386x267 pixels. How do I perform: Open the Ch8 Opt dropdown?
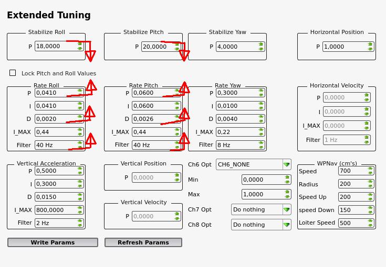(x=286, y=225)
